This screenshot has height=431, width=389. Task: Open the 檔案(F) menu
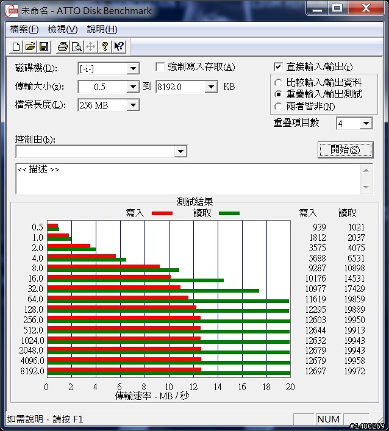[24, 29]
